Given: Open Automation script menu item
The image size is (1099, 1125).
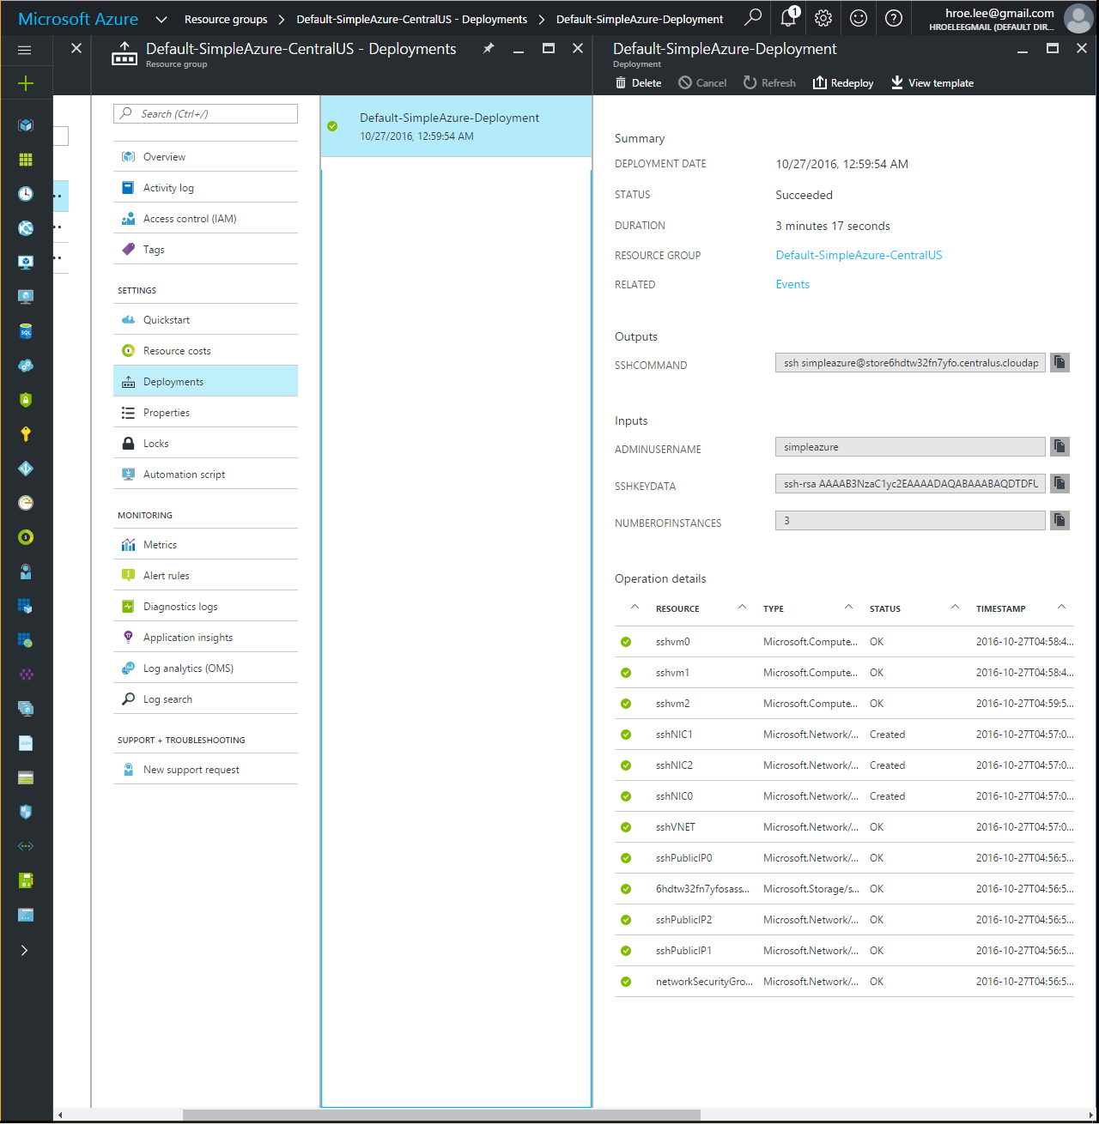Looking at the screenshot, I should (205, 475).
